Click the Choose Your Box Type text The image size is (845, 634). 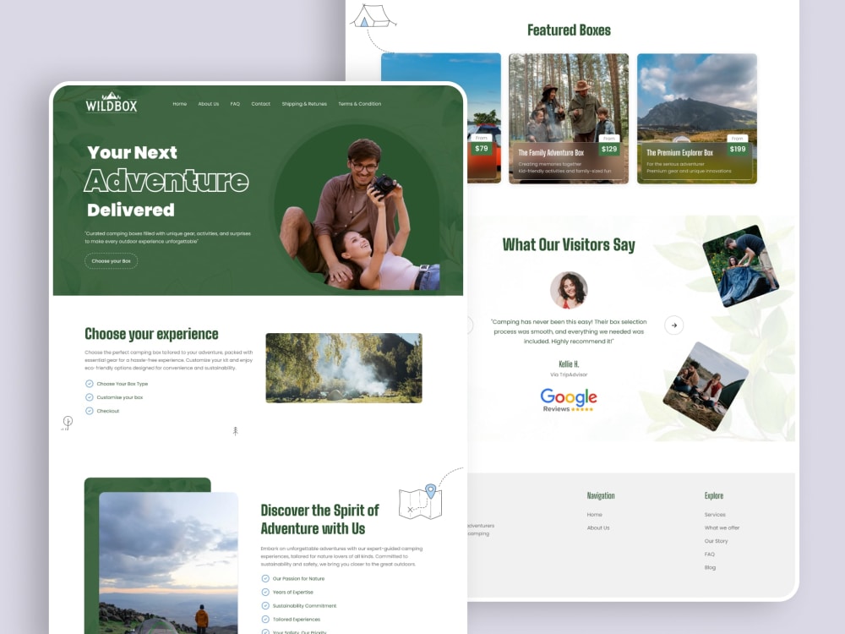(x=123, y=384)
